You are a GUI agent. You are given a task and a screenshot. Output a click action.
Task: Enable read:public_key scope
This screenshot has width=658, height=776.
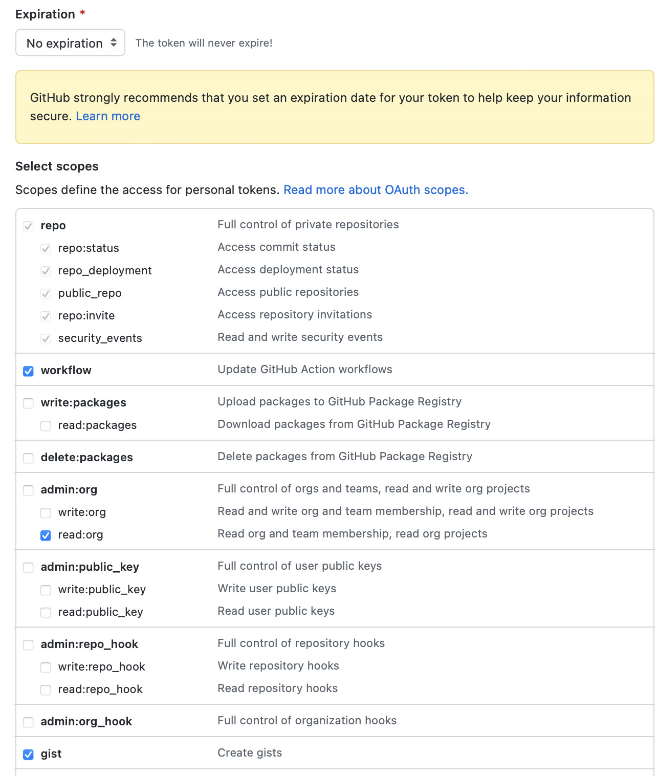coord(46,613)
